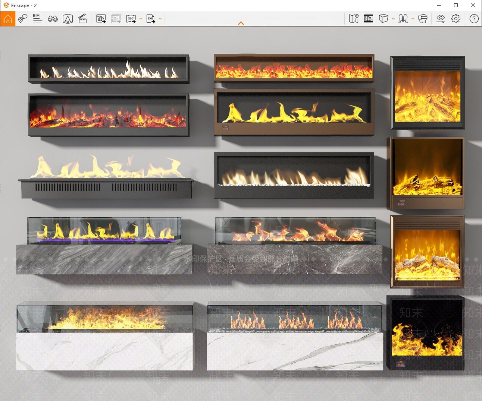The height and width of the screenshot is (401, 482).
Task: Activate the binoculars view icon
Action: 53,19
